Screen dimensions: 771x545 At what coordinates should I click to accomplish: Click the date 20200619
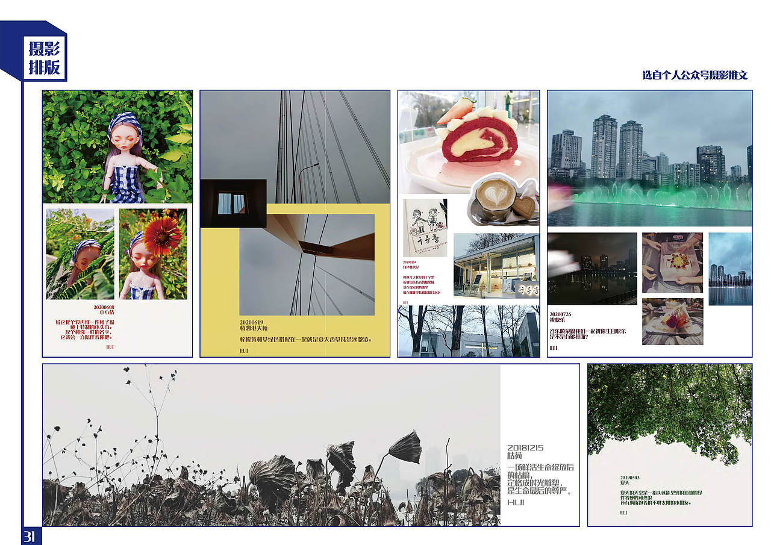click(x=251, y=323)
